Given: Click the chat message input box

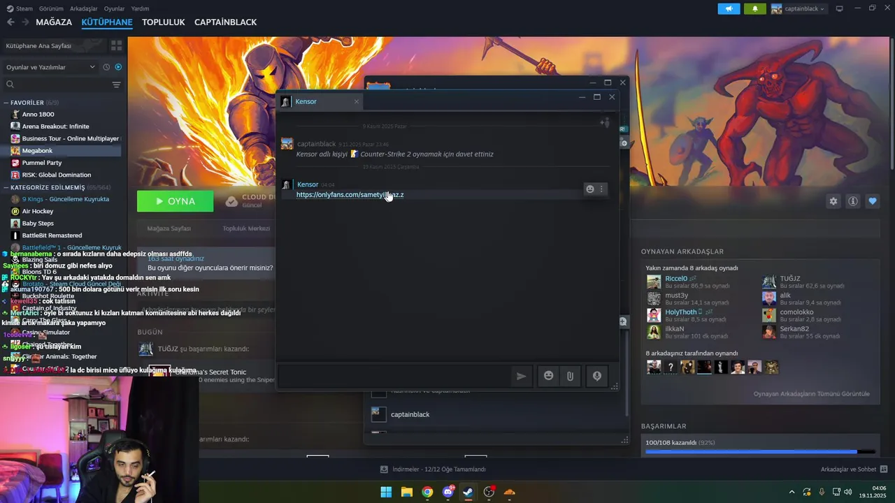Looking at the screenshot, I should (x=395, y=376).
